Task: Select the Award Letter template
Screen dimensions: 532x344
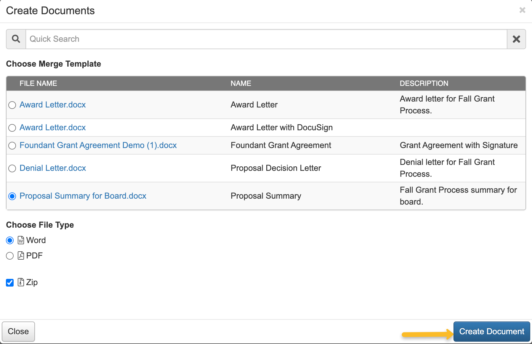Action: click(12, 105)
